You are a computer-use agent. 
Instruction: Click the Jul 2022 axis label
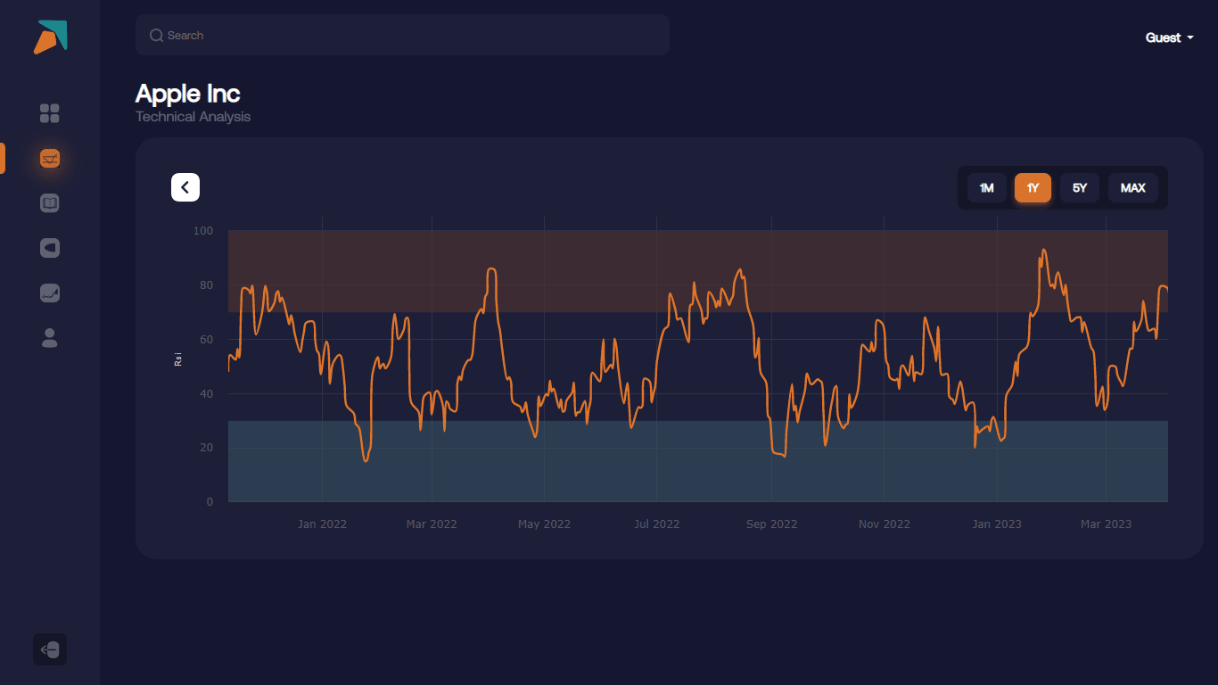point(657,524)
